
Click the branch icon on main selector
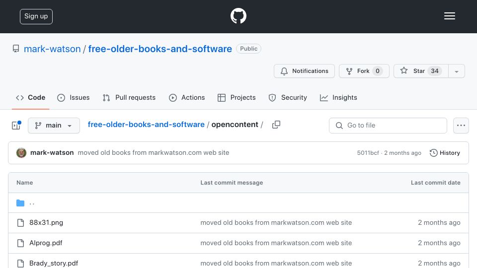point(38,126)
